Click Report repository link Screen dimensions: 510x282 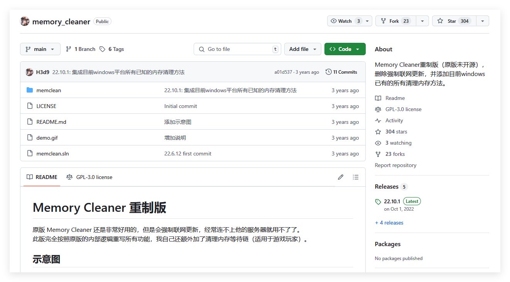click(395, 165)
